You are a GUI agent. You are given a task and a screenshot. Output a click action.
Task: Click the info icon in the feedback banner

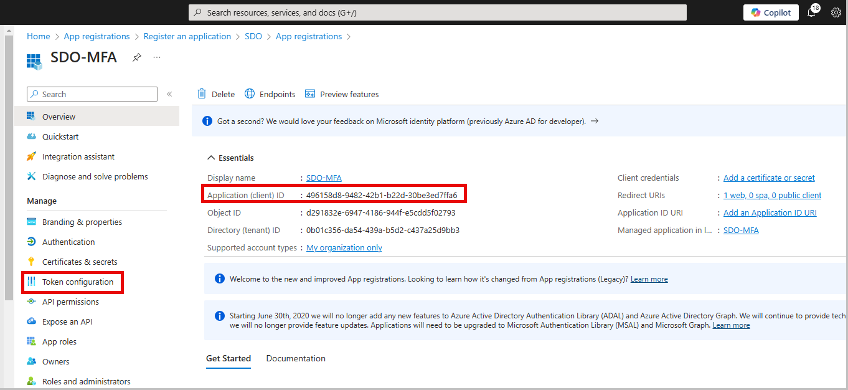tap(206, 121)
